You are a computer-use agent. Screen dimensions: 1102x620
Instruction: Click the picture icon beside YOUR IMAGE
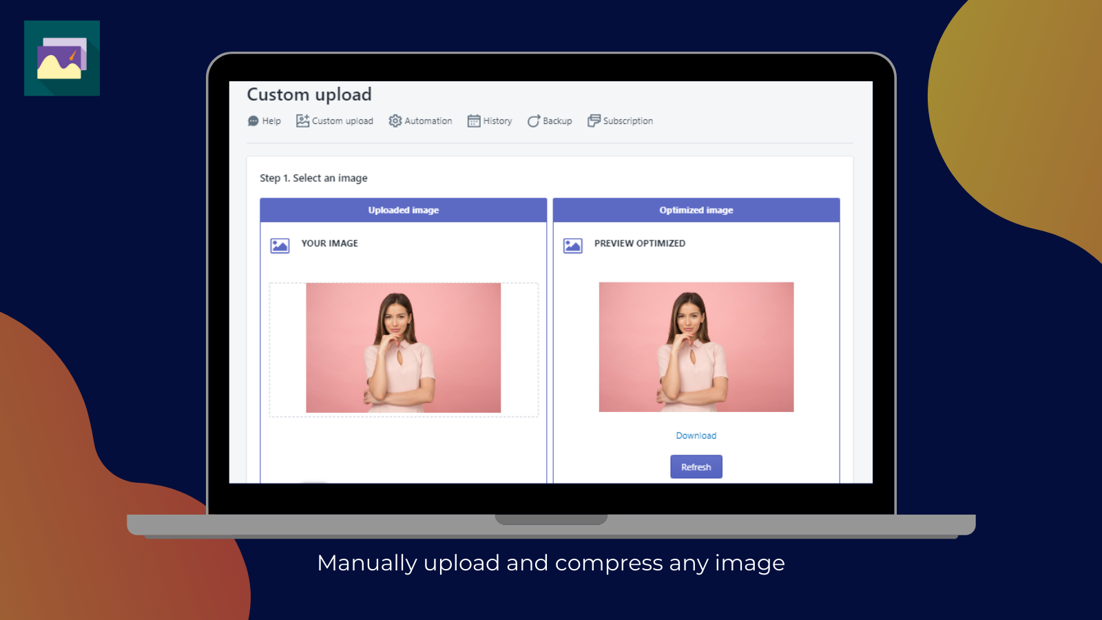280,246
